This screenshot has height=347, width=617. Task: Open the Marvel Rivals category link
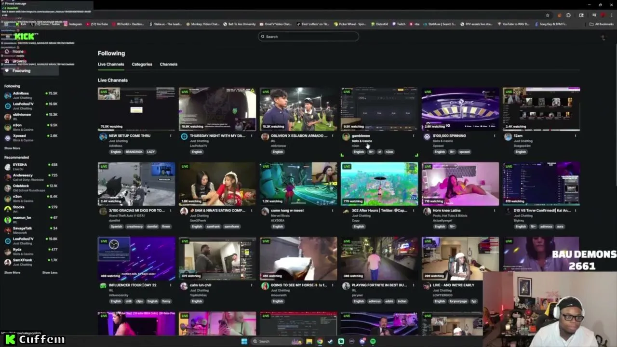(x=280, y=216)
